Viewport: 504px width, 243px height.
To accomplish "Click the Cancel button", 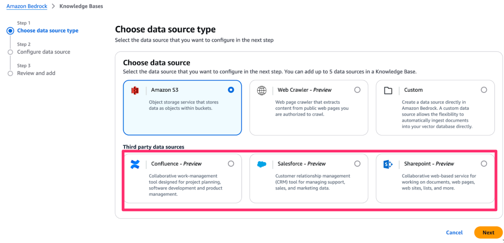I will (454, 233).
